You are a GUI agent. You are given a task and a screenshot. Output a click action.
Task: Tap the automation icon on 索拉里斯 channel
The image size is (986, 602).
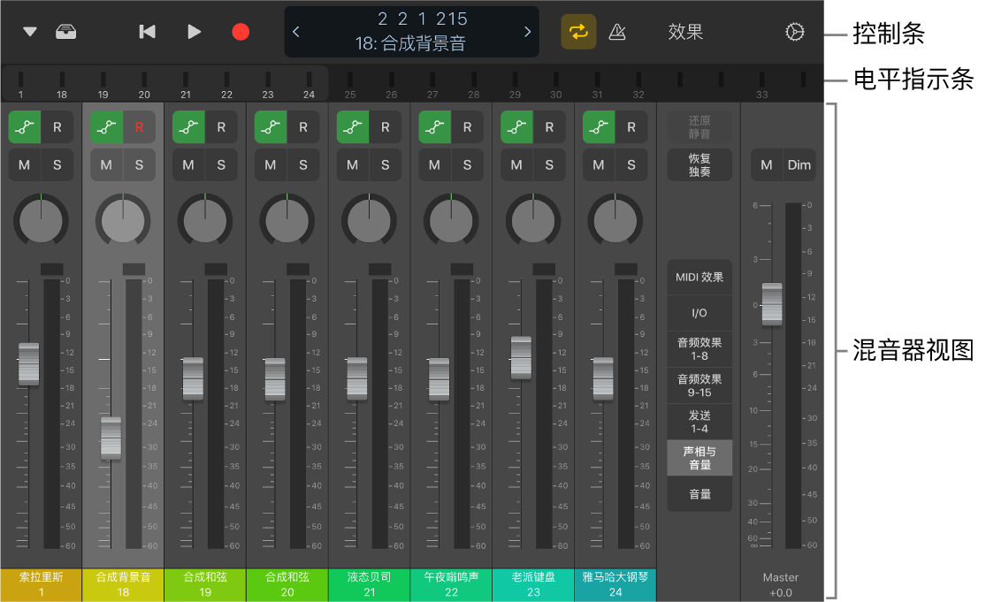[24, 126]
